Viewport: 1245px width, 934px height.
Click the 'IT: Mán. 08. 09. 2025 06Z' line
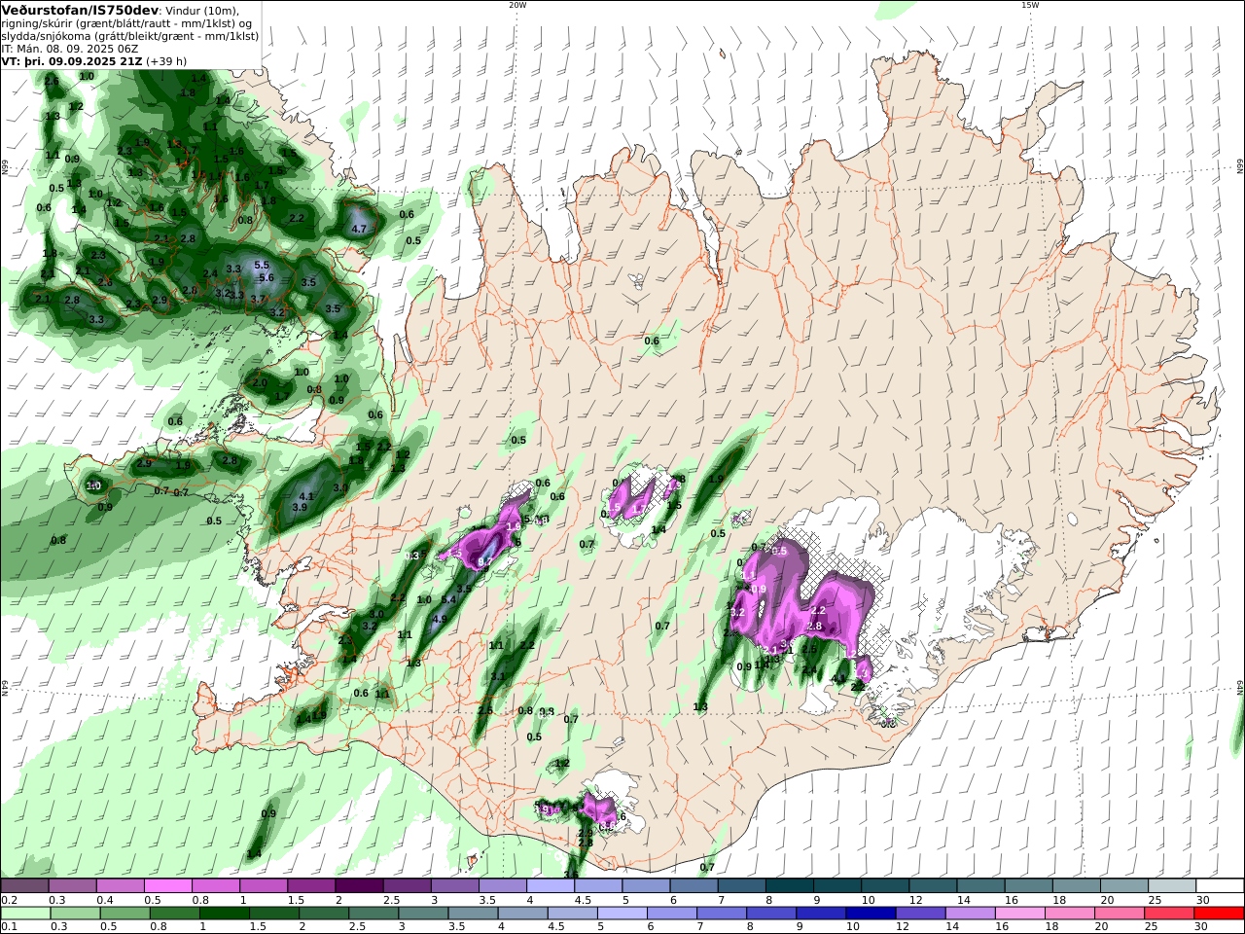pos(70,48)
